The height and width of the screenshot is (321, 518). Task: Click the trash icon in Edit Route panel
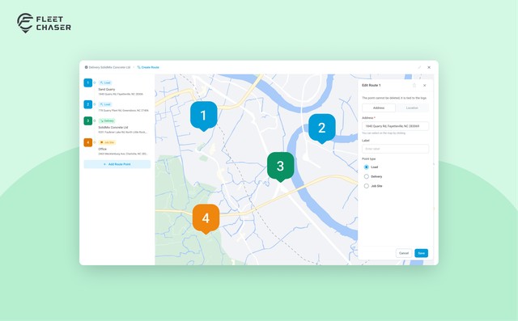click(x=414, y=86)
